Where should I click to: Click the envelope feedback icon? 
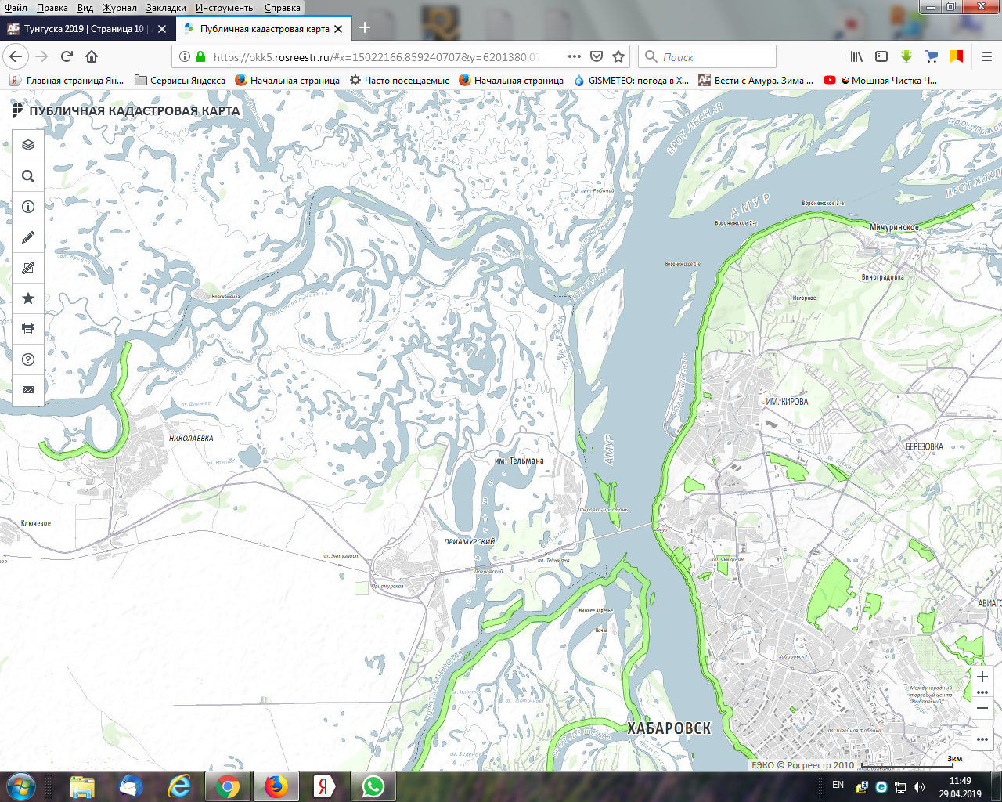[x=28, y=390]
